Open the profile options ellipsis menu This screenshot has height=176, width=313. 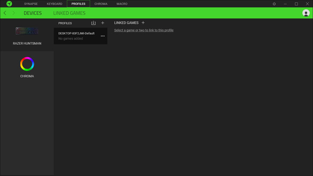tap(103, 36)
